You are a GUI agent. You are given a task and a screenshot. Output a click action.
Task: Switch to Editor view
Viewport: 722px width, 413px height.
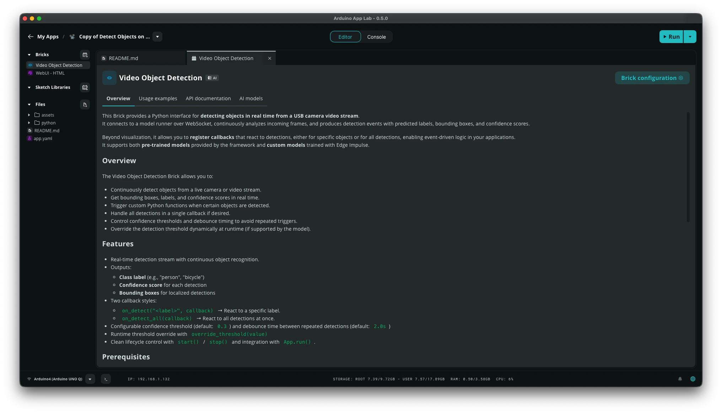(x=345, y=37)
